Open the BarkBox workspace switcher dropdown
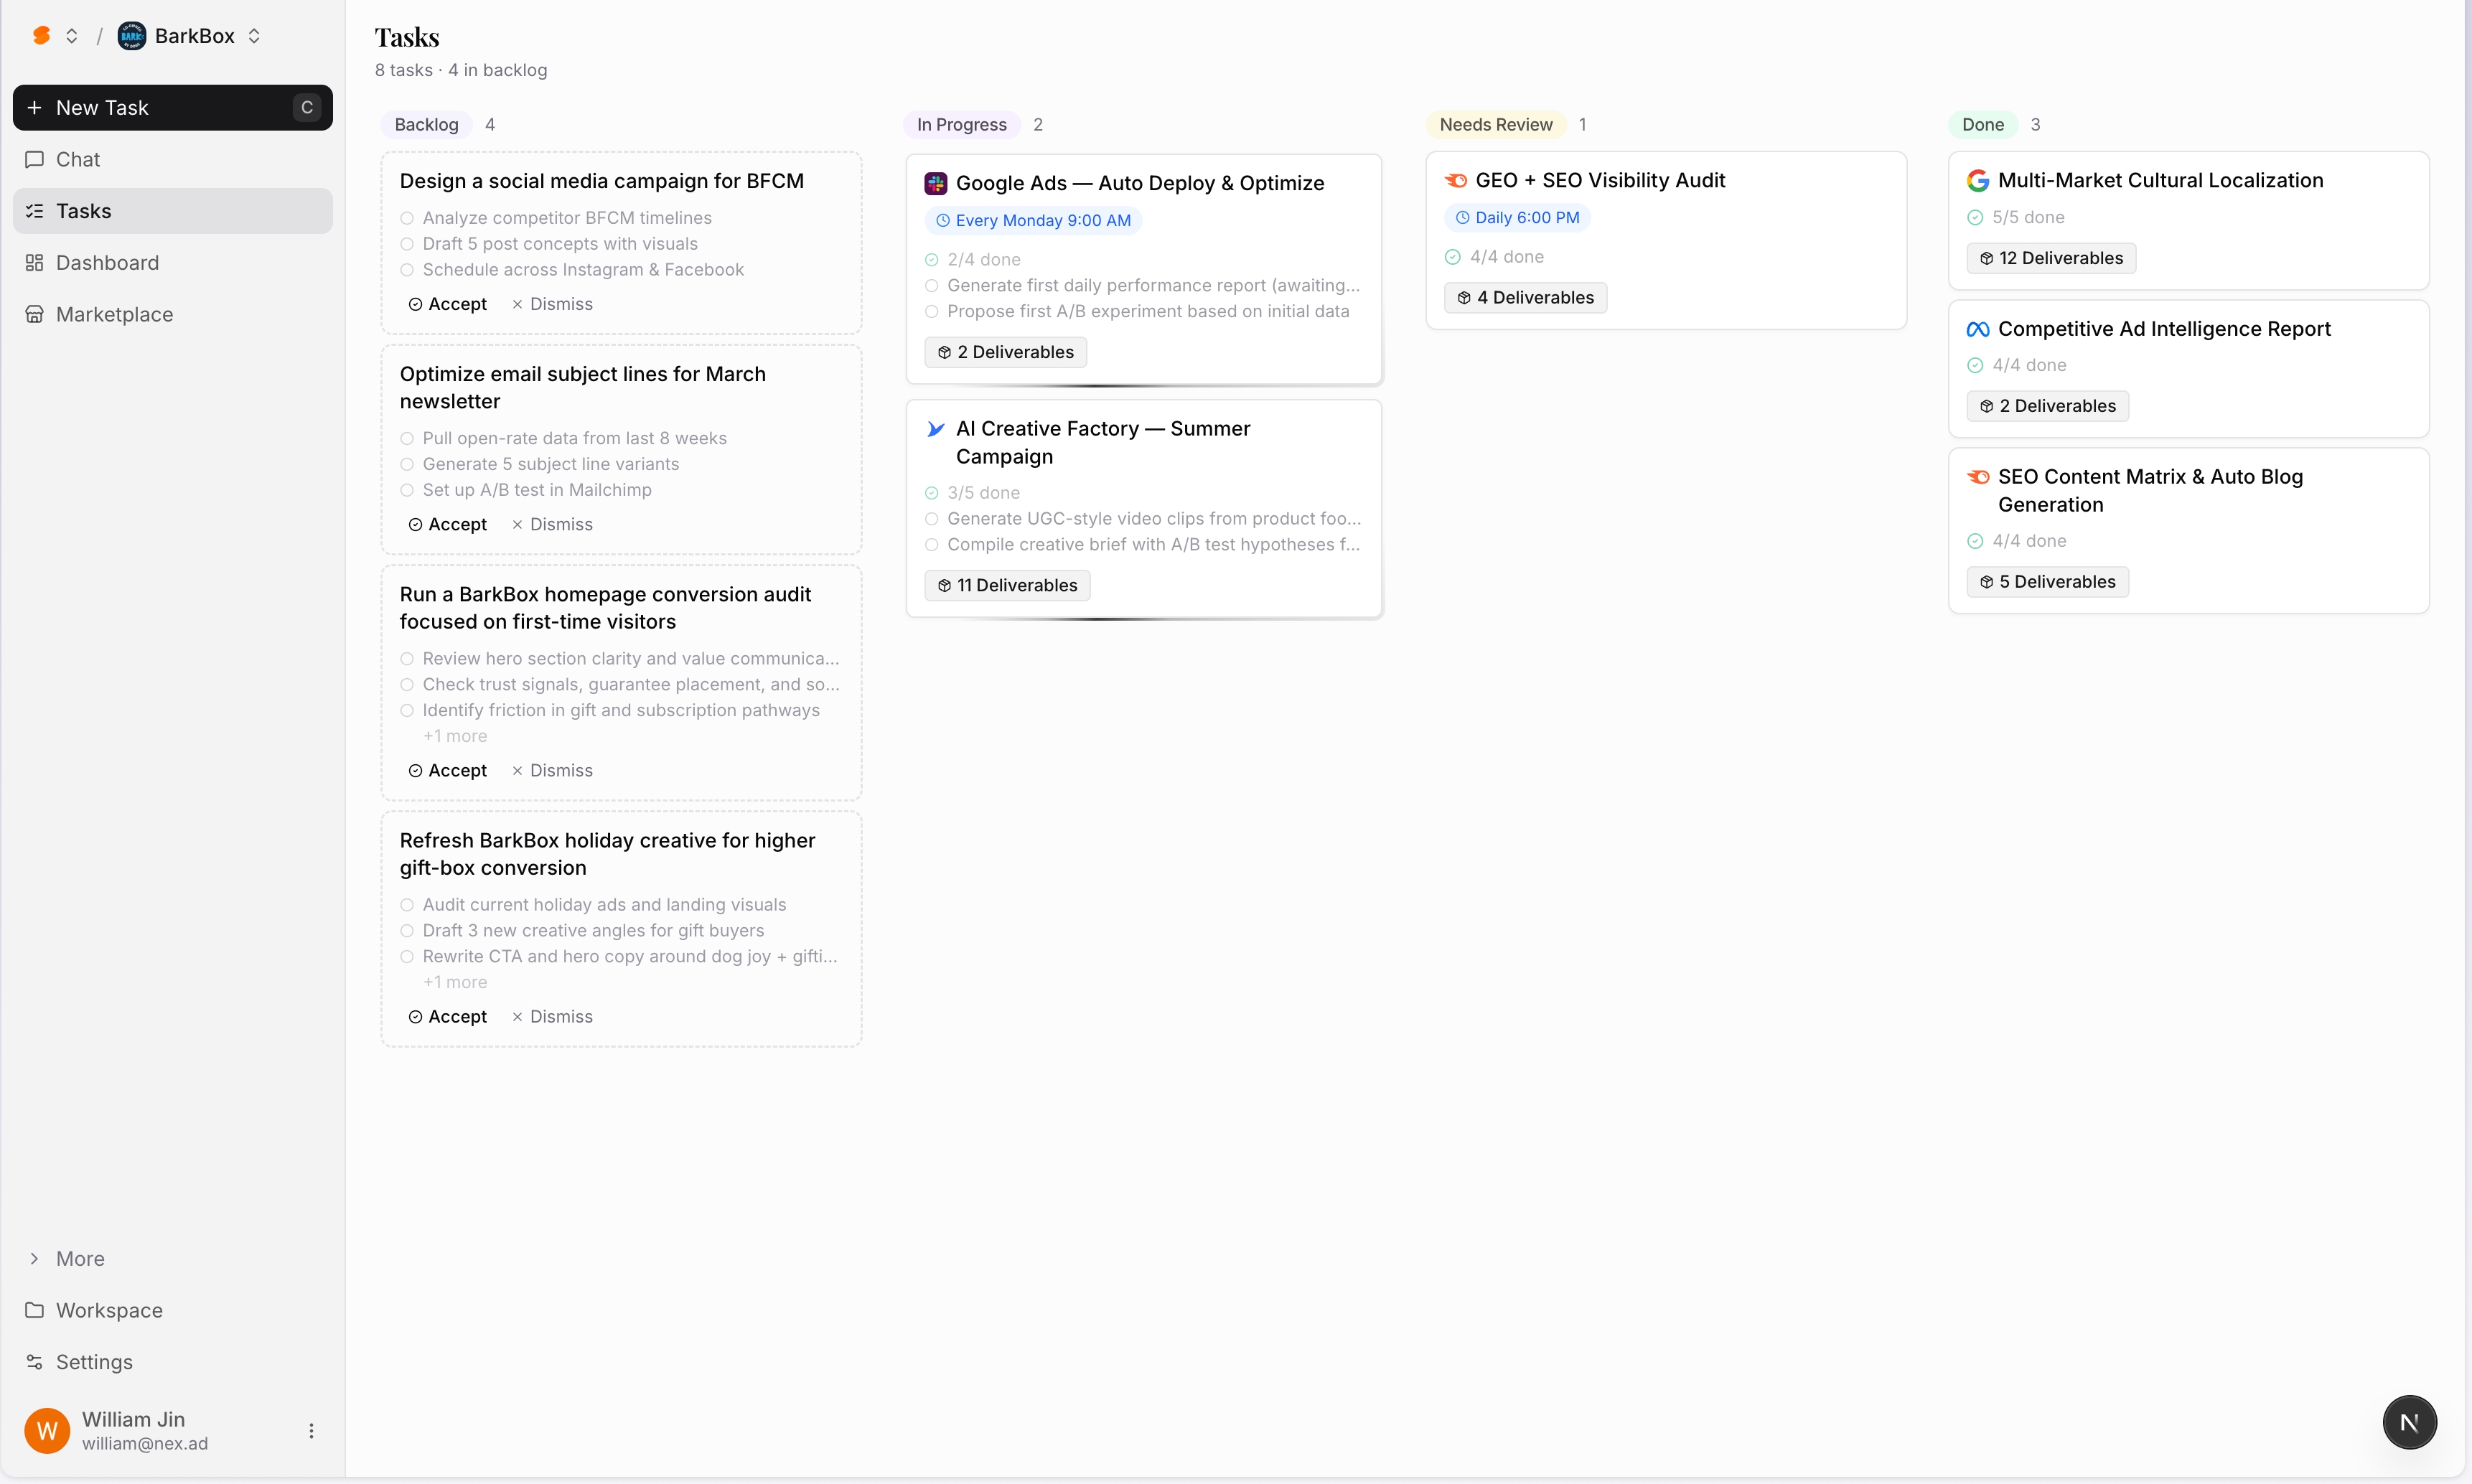Image resolution: width=2472 pixels, height=1484 pixels. (x=254, y=36)
